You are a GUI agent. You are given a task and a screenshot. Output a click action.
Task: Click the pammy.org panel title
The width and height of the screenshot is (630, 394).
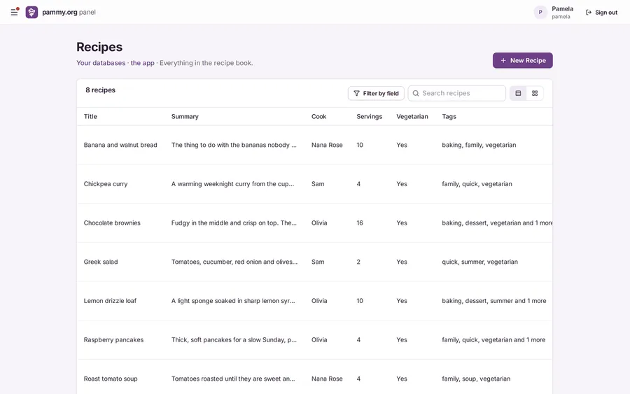[x=69, y=12]
